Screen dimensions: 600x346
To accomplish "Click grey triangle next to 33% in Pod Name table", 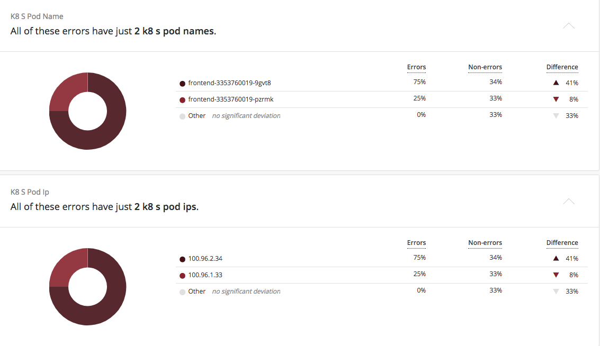I will coord(556,116).
